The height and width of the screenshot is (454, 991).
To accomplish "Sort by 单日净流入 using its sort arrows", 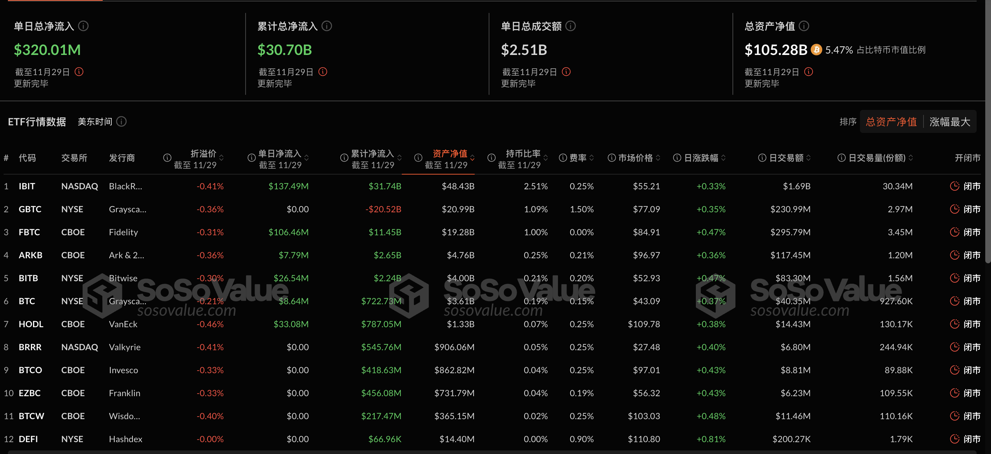I will (x=307, y=158).
